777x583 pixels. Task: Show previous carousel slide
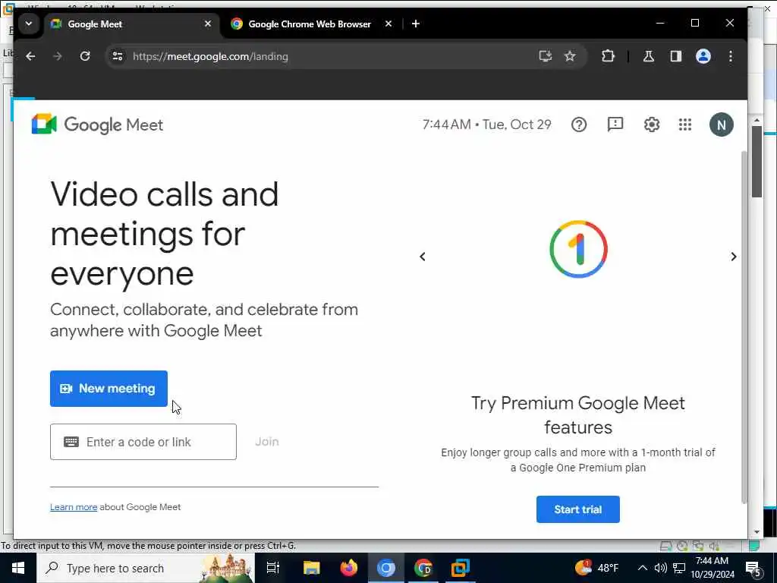coord(422,257)
